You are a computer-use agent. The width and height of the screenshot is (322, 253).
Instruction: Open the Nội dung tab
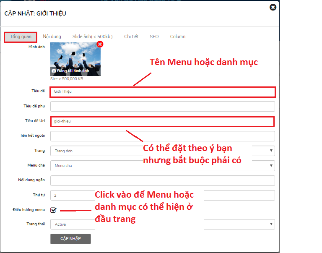pos(52,37)
